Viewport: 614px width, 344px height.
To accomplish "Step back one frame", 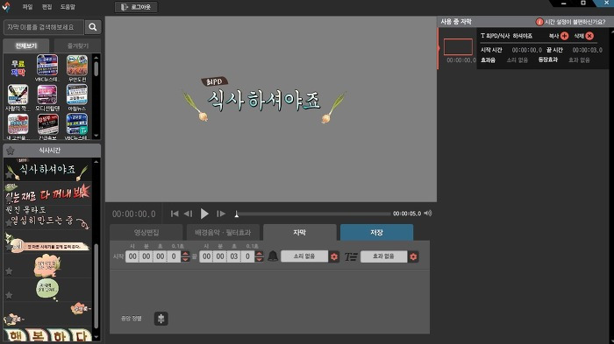I will pyautogui.click(x=188, y=214).
